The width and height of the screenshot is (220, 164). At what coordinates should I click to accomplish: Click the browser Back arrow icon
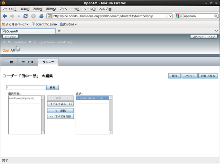5,16
